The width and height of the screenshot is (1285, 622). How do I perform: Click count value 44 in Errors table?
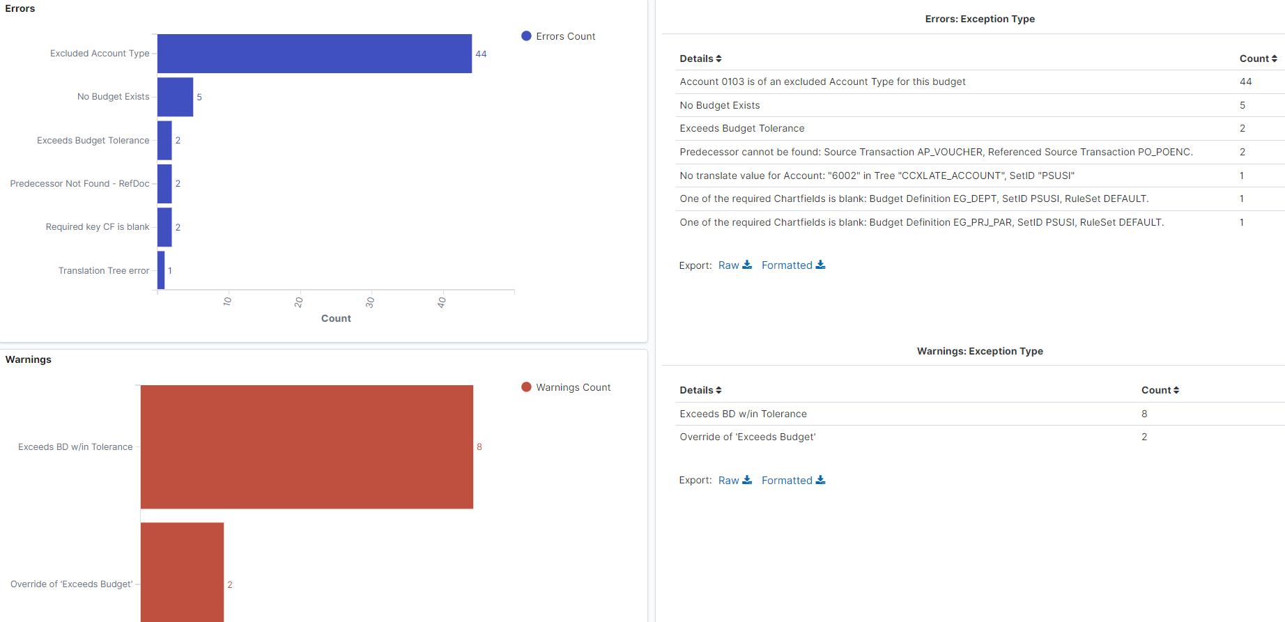tap(1245, 82)
